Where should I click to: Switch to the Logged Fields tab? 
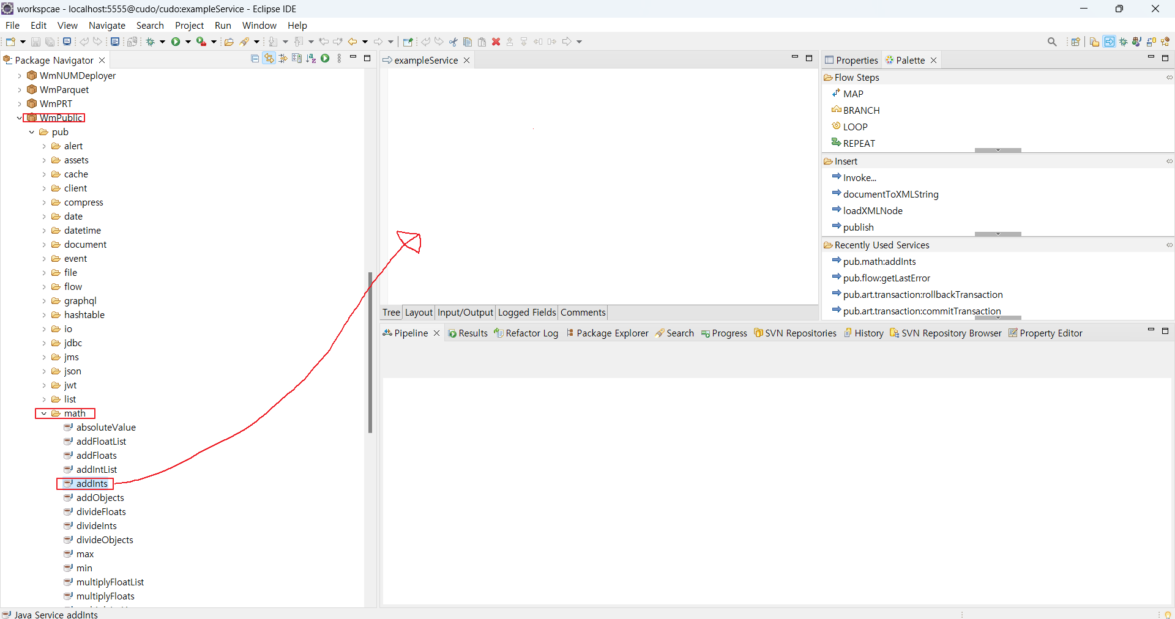[526, 313]
